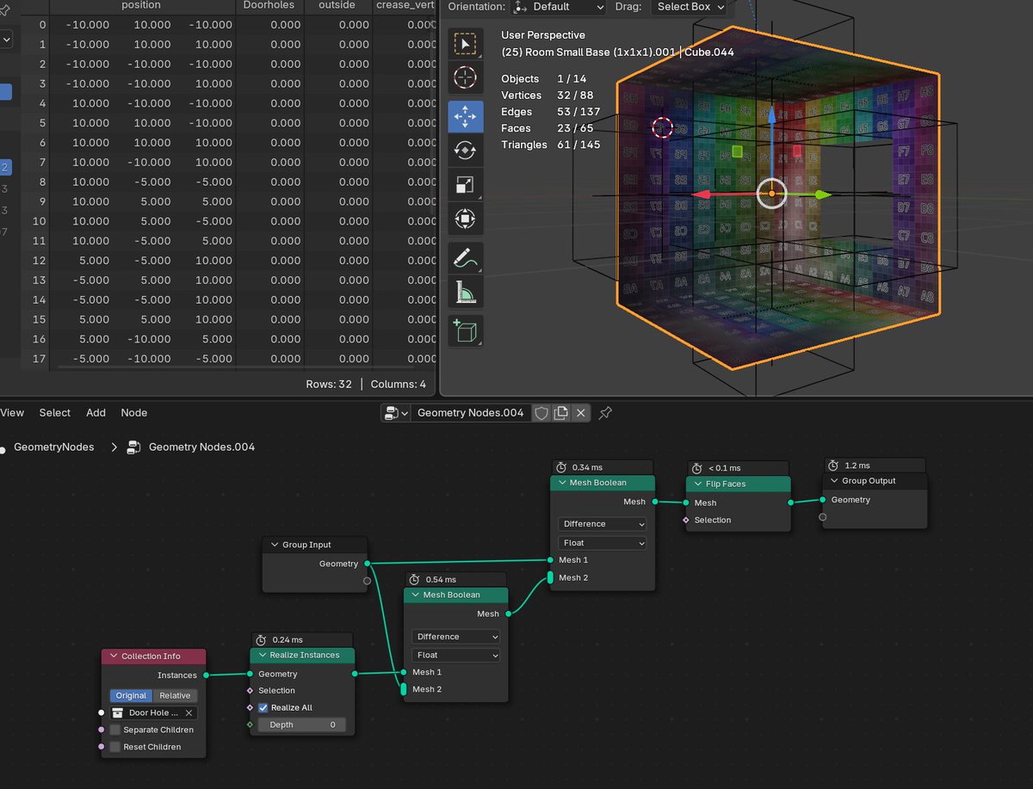
Task: Click the red plane-move gizmo square
Action: click(x=797, y=151)
